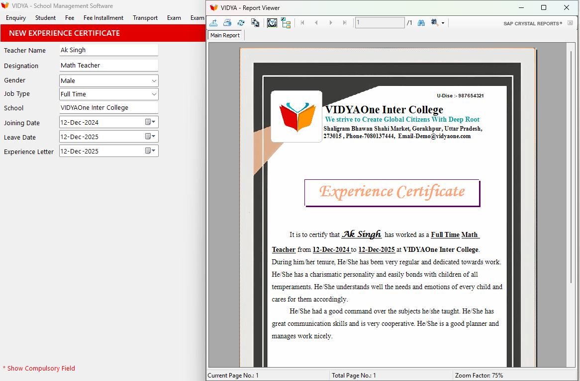The image size is (580, 381).
Task: Maximize the Report Viewer window
Action: (x=543, y=8)
